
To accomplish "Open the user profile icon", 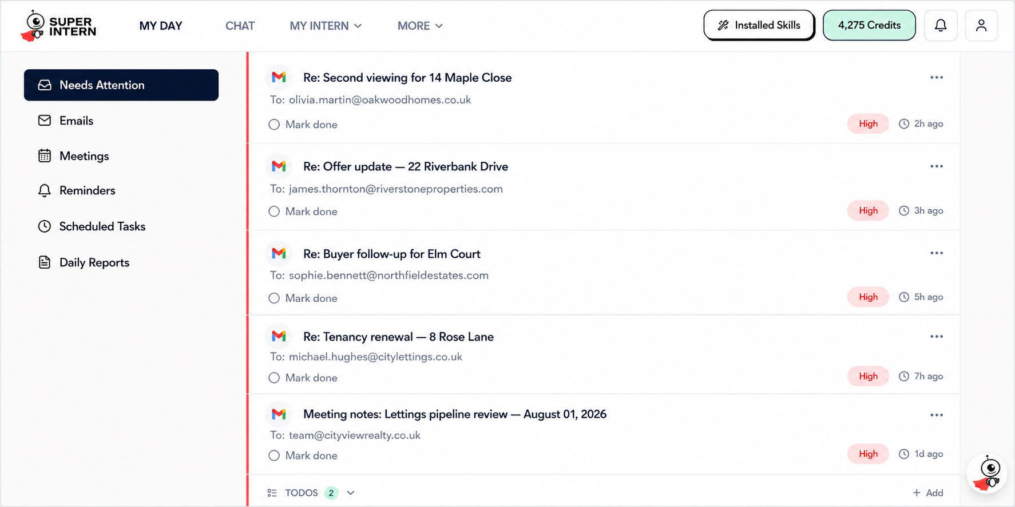I will pyautogui.click(x=981, y=26).
